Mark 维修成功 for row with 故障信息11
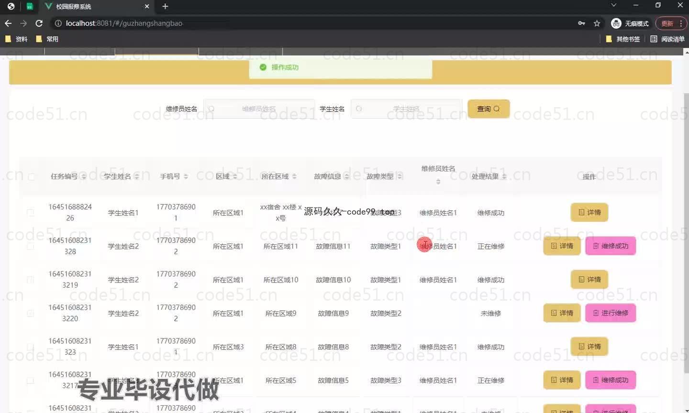This screenshot has width=689, height=413. point(611,246)
